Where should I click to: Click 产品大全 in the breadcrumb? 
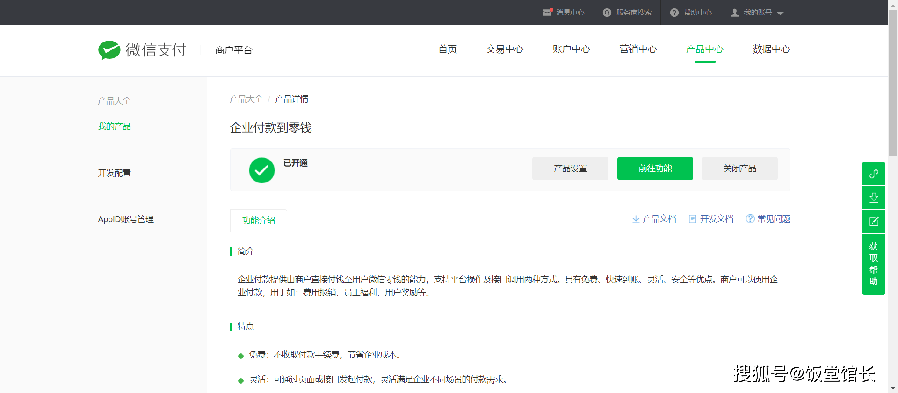click(246, 99)
